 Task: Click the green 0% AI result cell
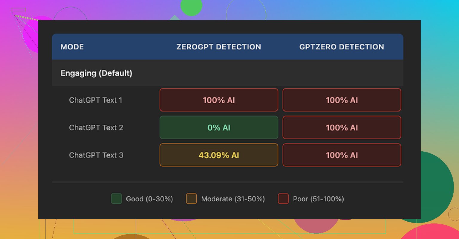(219, 127)
